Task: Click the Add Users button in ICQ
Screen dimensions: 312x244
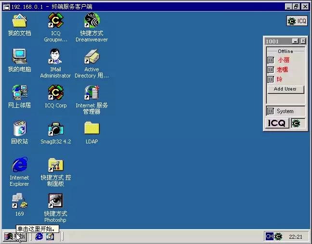Action: click(285, 89)
